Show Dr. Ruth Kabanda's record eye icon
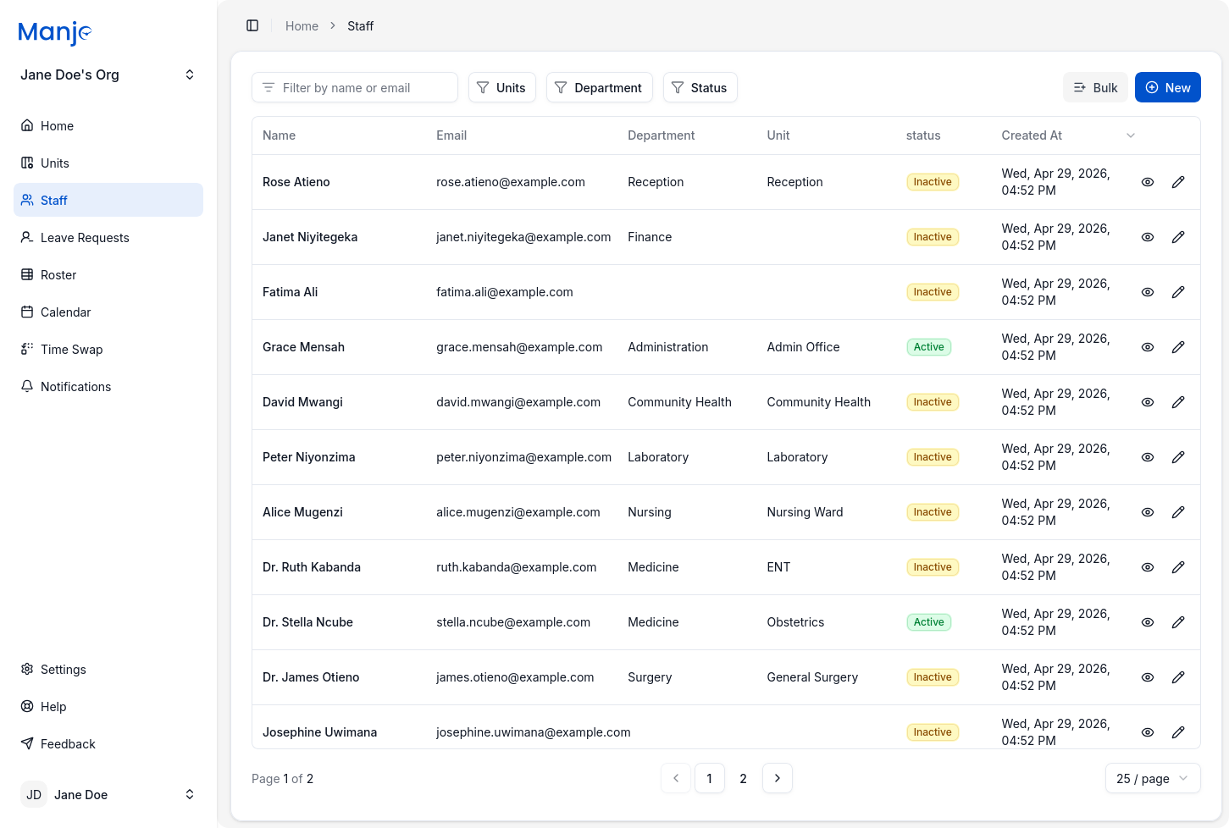Screen dimensions: 1229x828 [1148, 567]
